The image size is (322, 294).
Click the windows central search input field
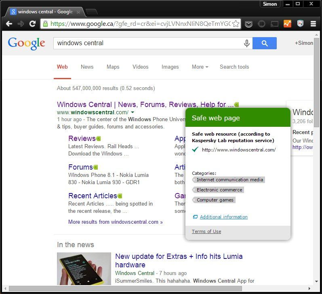[148, 43]
